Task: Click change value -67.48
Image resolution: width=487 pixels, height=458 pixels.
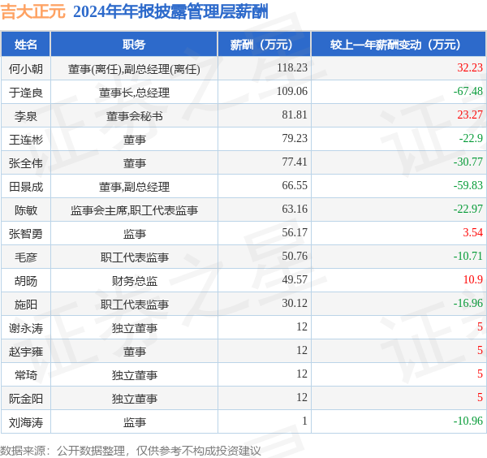Action: pos(468,91)
